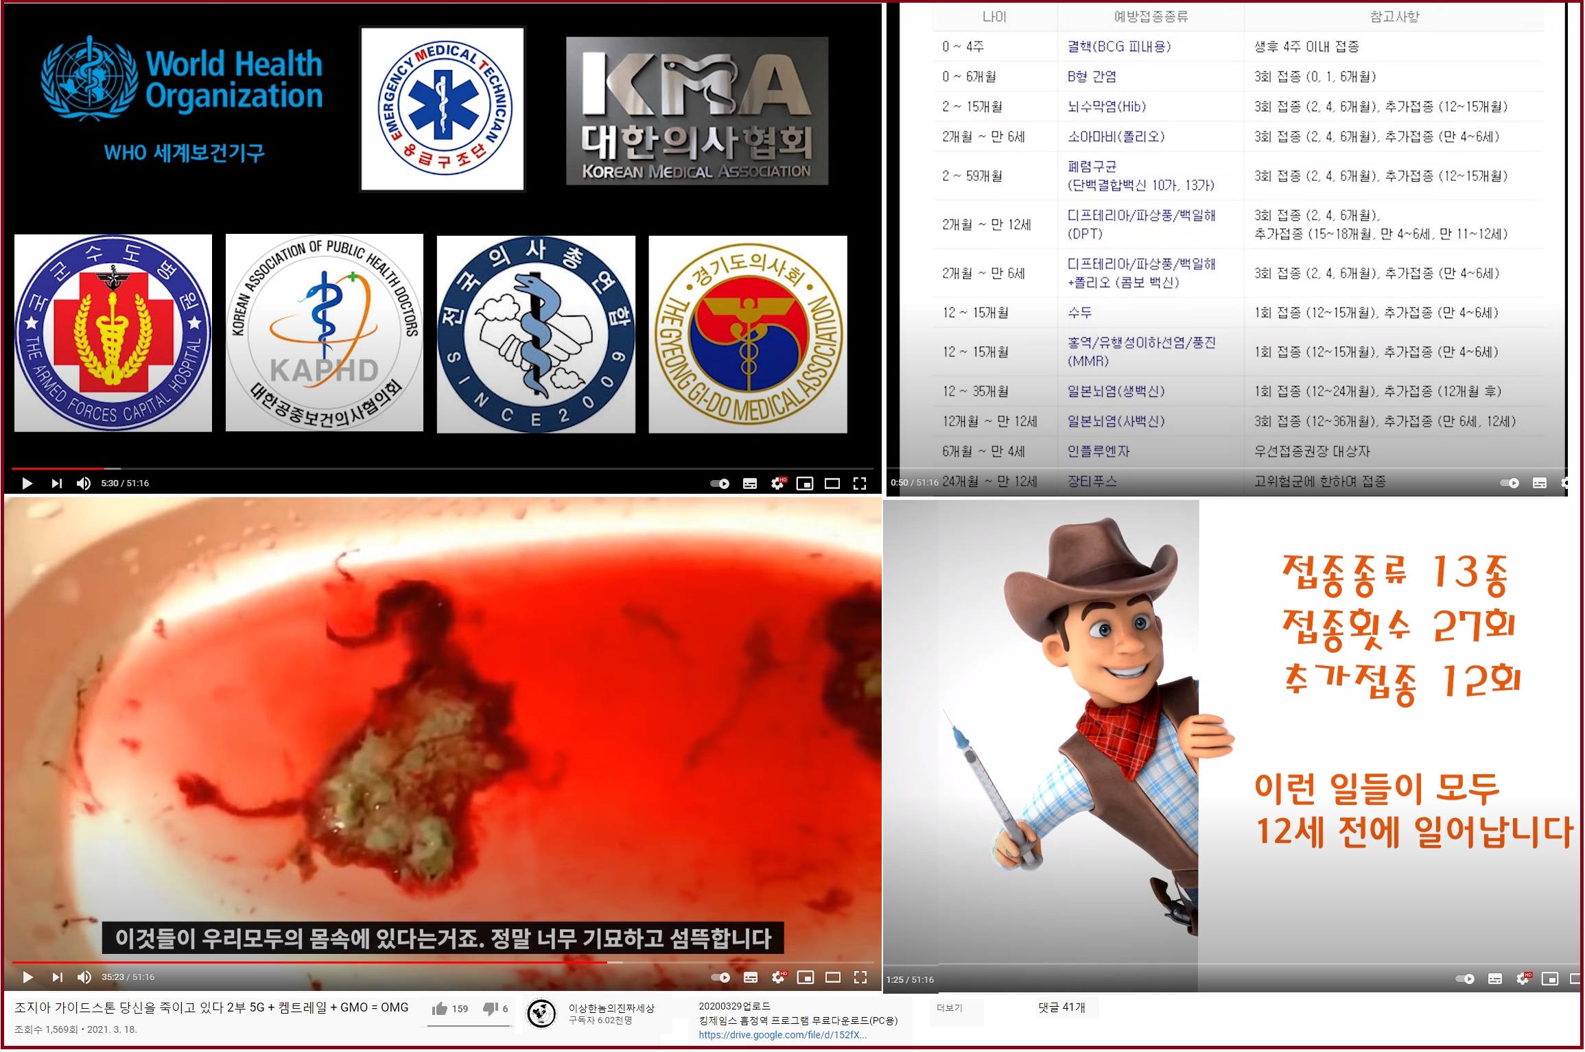Open the 이상한놈의진짜세상 channel avatar
Viewport: 1585px width, 1052px height.
pos(541,1015)
